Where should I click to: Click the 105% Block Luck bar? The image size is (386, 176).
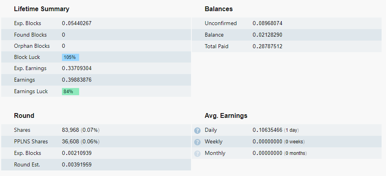pos(70,57)
